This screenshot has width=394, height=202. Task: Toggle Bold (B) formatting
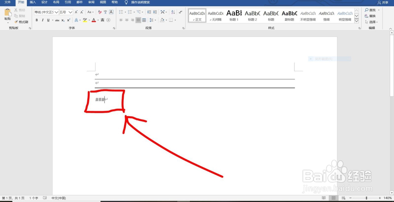click(37, 20)
